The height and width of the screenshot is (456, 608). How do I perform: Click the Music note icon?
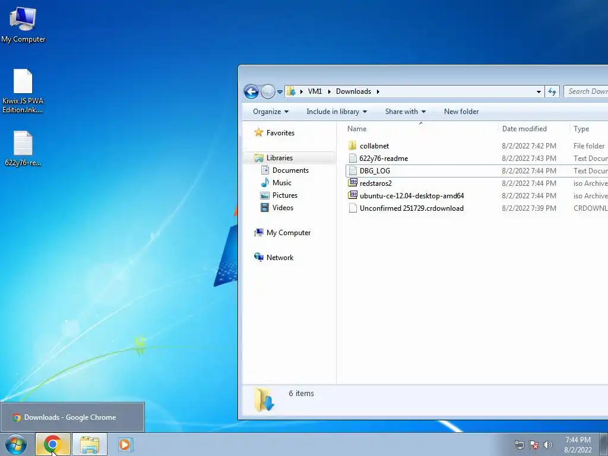(265, 183)
